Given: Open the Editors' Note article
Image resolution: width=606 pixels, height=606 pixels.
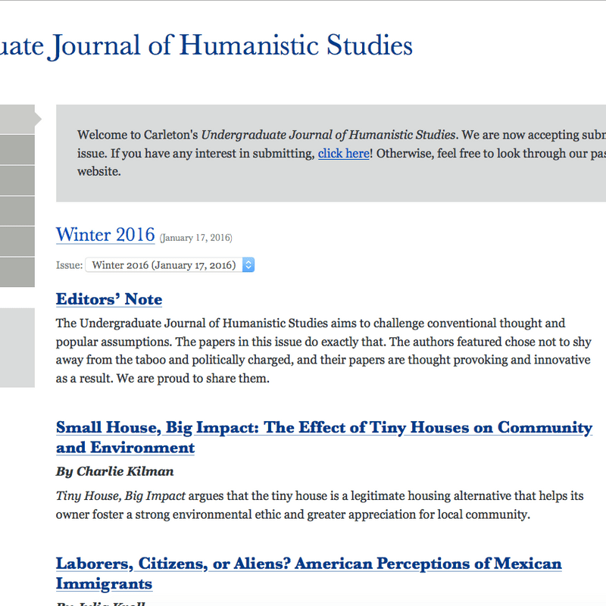Looking at the screenshot, I should pyautogui.click(x=108, y=299).
